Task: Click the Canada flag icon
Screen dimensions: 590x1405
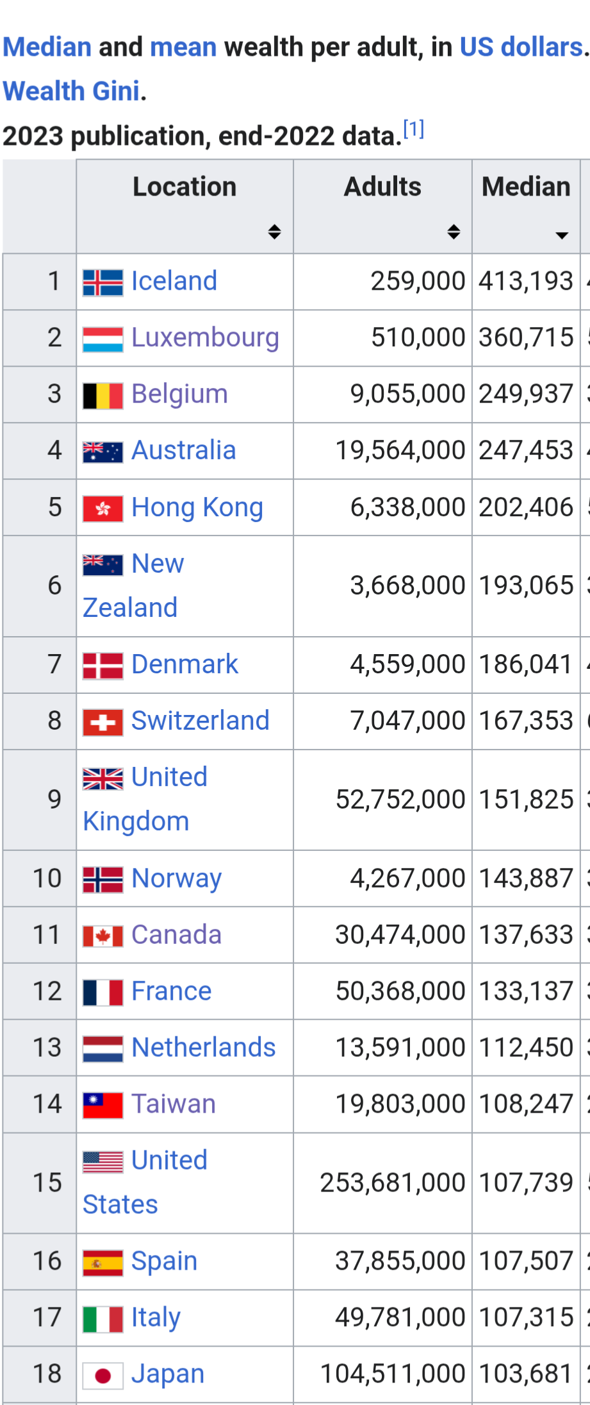Action: (x=102, y=936)
